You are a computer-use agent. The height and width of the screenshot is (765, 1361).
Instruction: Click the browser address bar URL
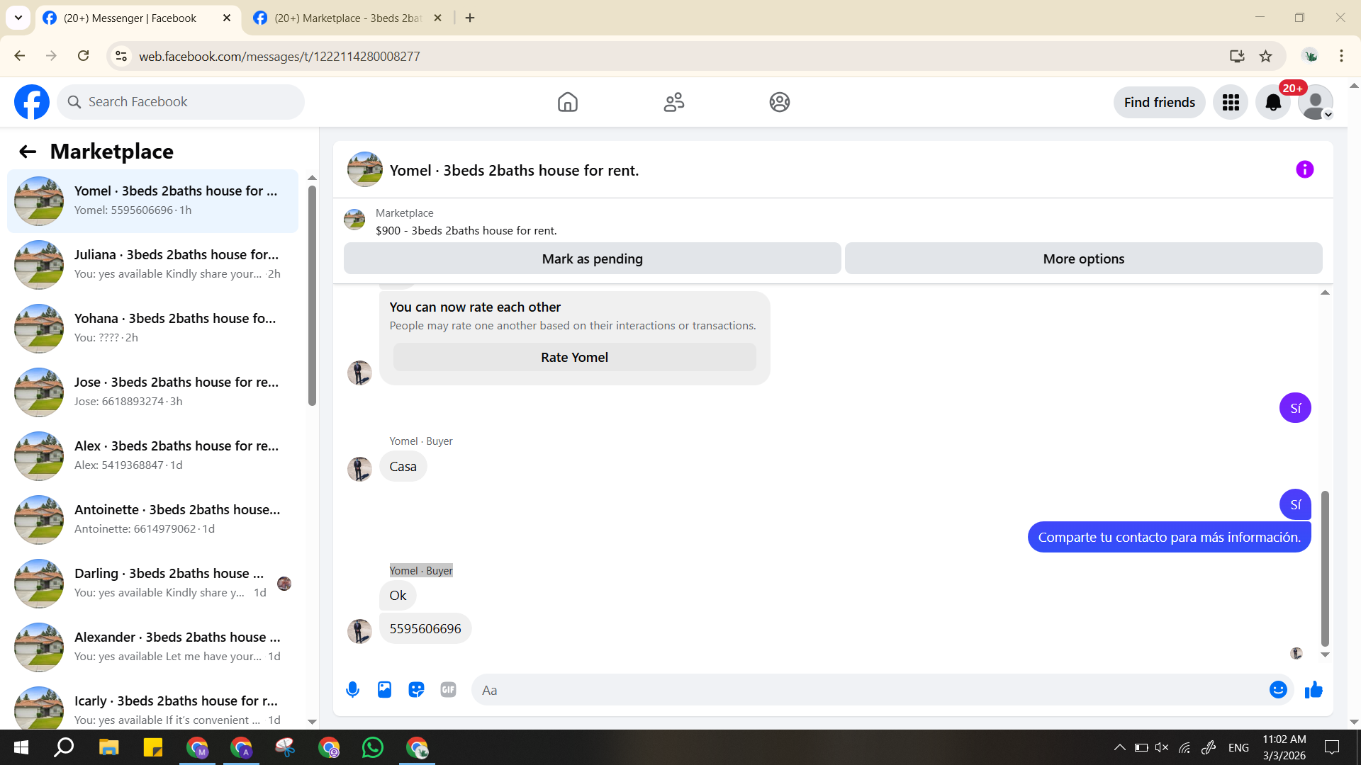click(x=279, y=56)
